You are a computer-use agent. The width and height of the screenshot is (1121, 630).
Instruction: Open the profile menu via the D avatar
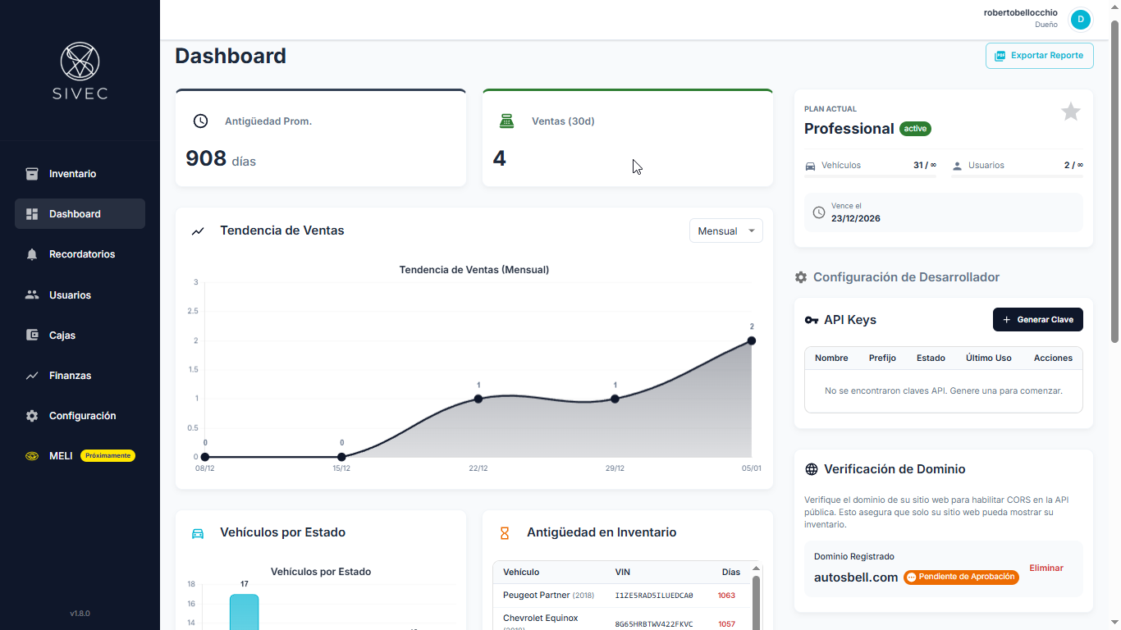pyautogui.click(x=1081, y=19)
